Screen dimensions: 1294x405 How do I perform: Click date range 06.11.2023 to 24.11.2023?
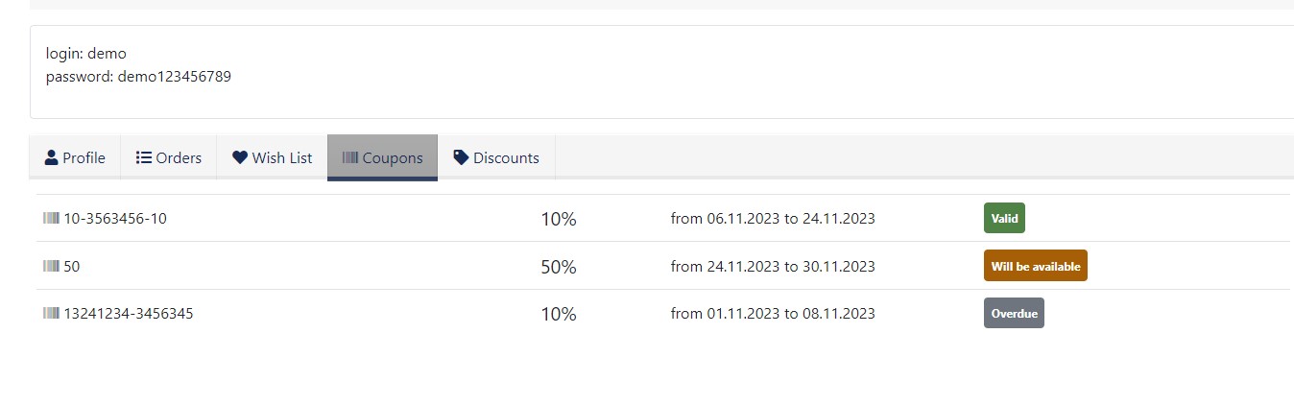[x=773, y=219]
